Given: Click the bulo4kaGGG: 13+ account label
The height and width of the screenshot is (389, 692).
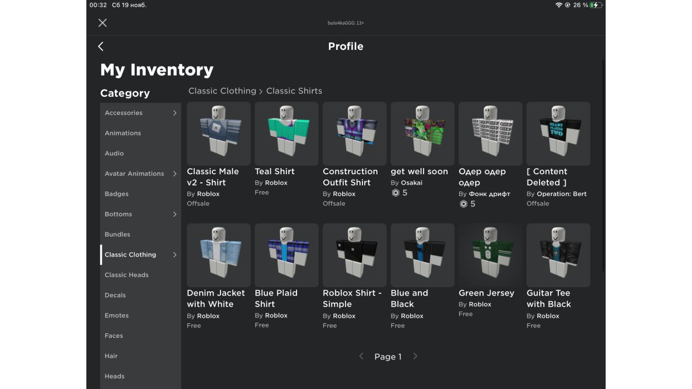Looking at the screenshot, I should [x=345, y=23].
